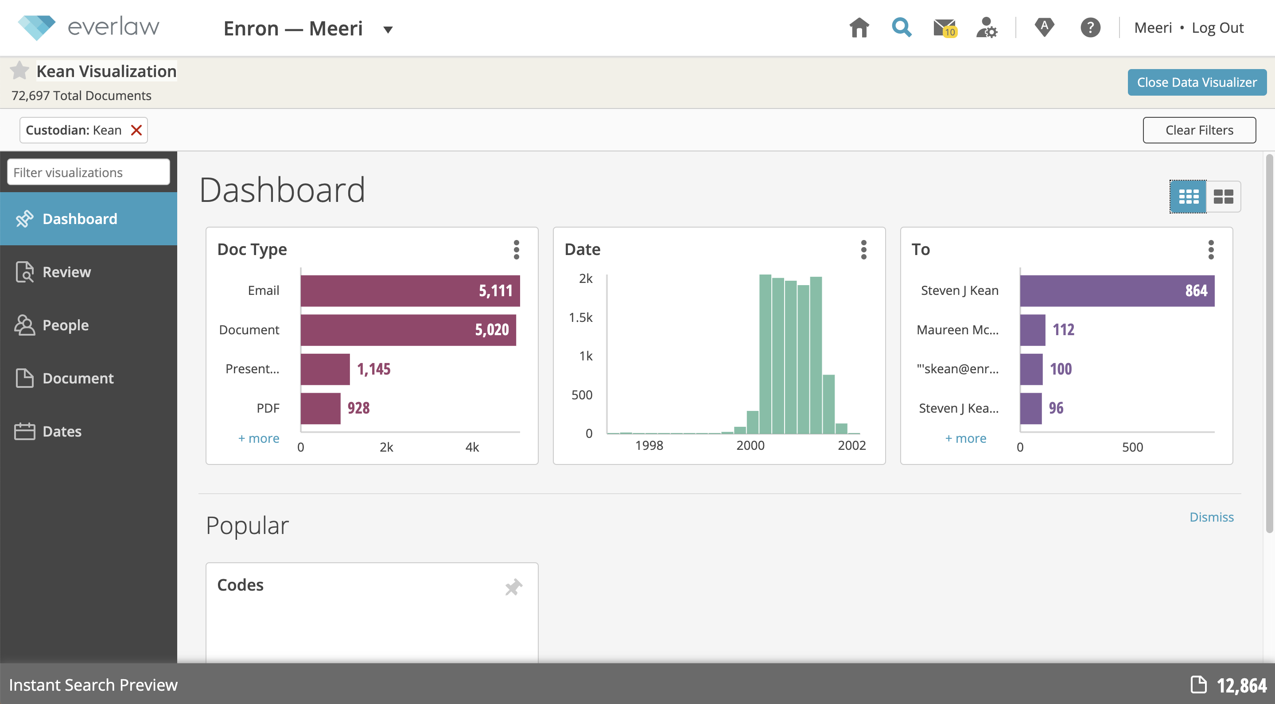Open the Date card three-dot menu

pos(864,250)
